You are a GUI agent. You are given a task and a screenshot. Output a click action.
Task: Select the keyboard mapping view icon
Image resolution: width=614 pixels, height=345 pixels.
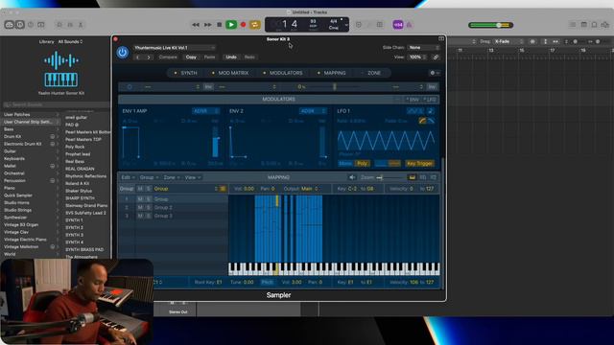click(412, 177)
